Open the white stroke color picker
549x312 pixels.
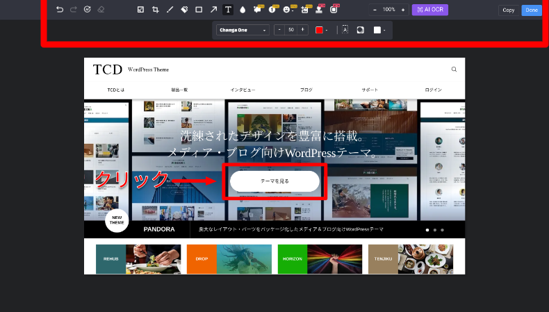pyautogui.click(x=379, y=30)
